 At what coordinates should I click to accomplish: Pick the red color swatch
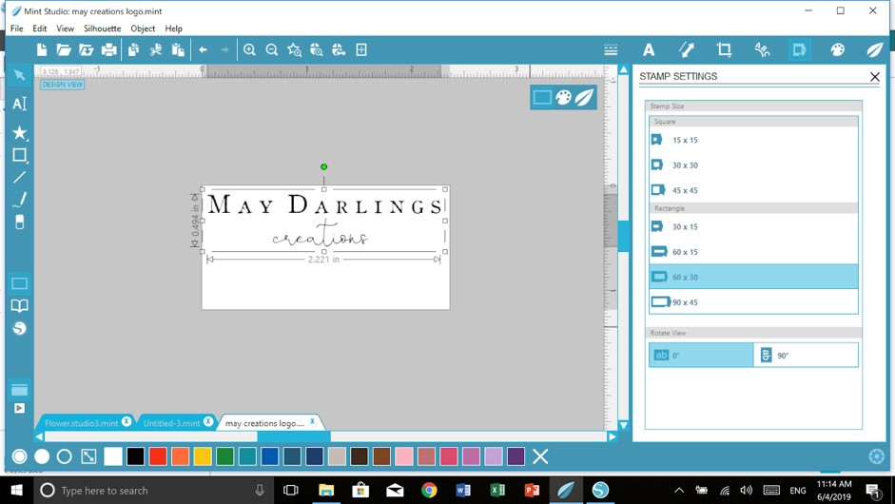point(158,456)
